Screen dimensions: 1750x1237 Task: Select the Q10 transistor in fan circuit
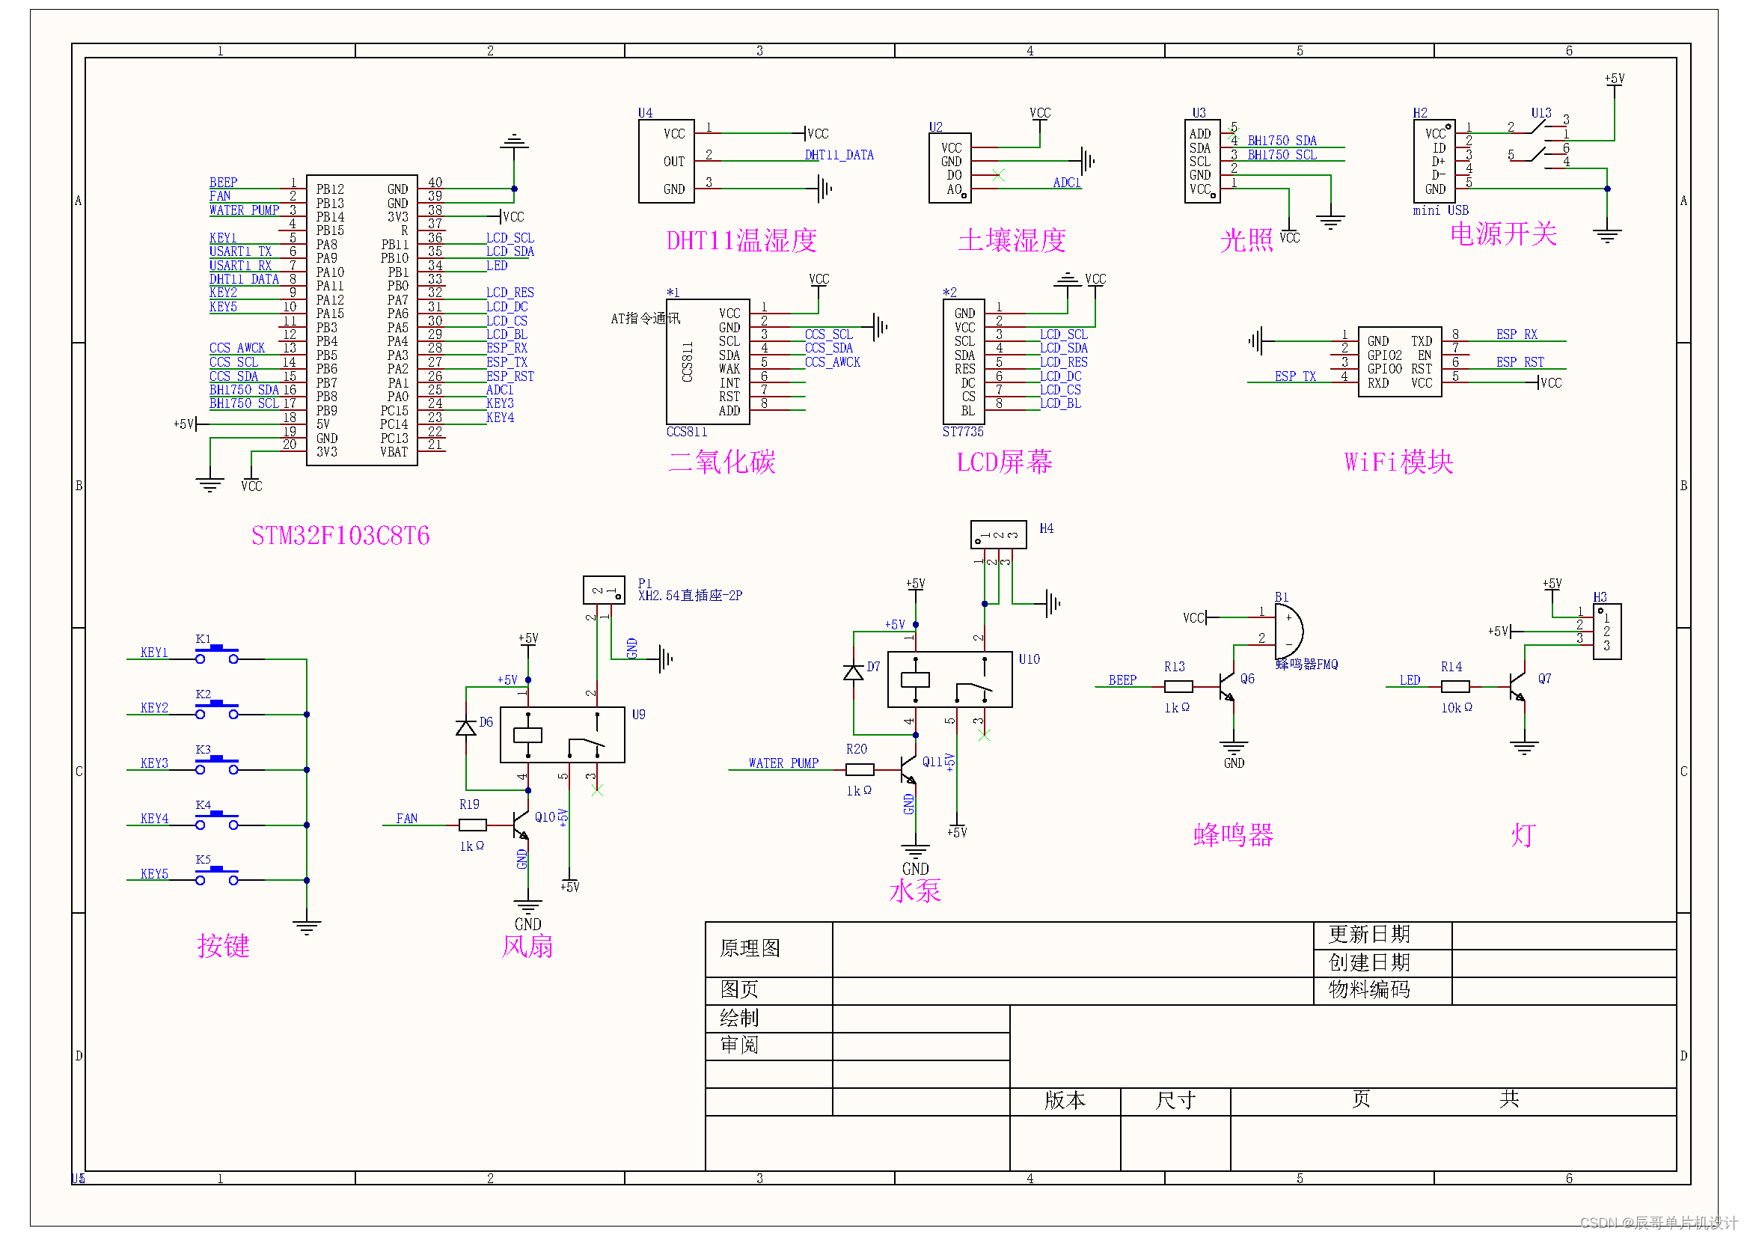(x=521, y=825)
